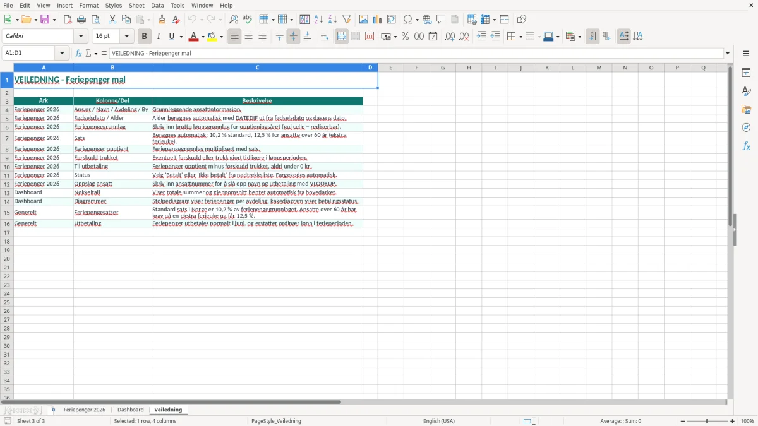Insert a hyperlink
The image size is (758, 426).
[x=427, y=20]
